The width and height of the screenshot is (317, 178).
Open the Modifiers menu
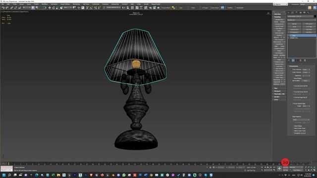(x=44, y=4)
